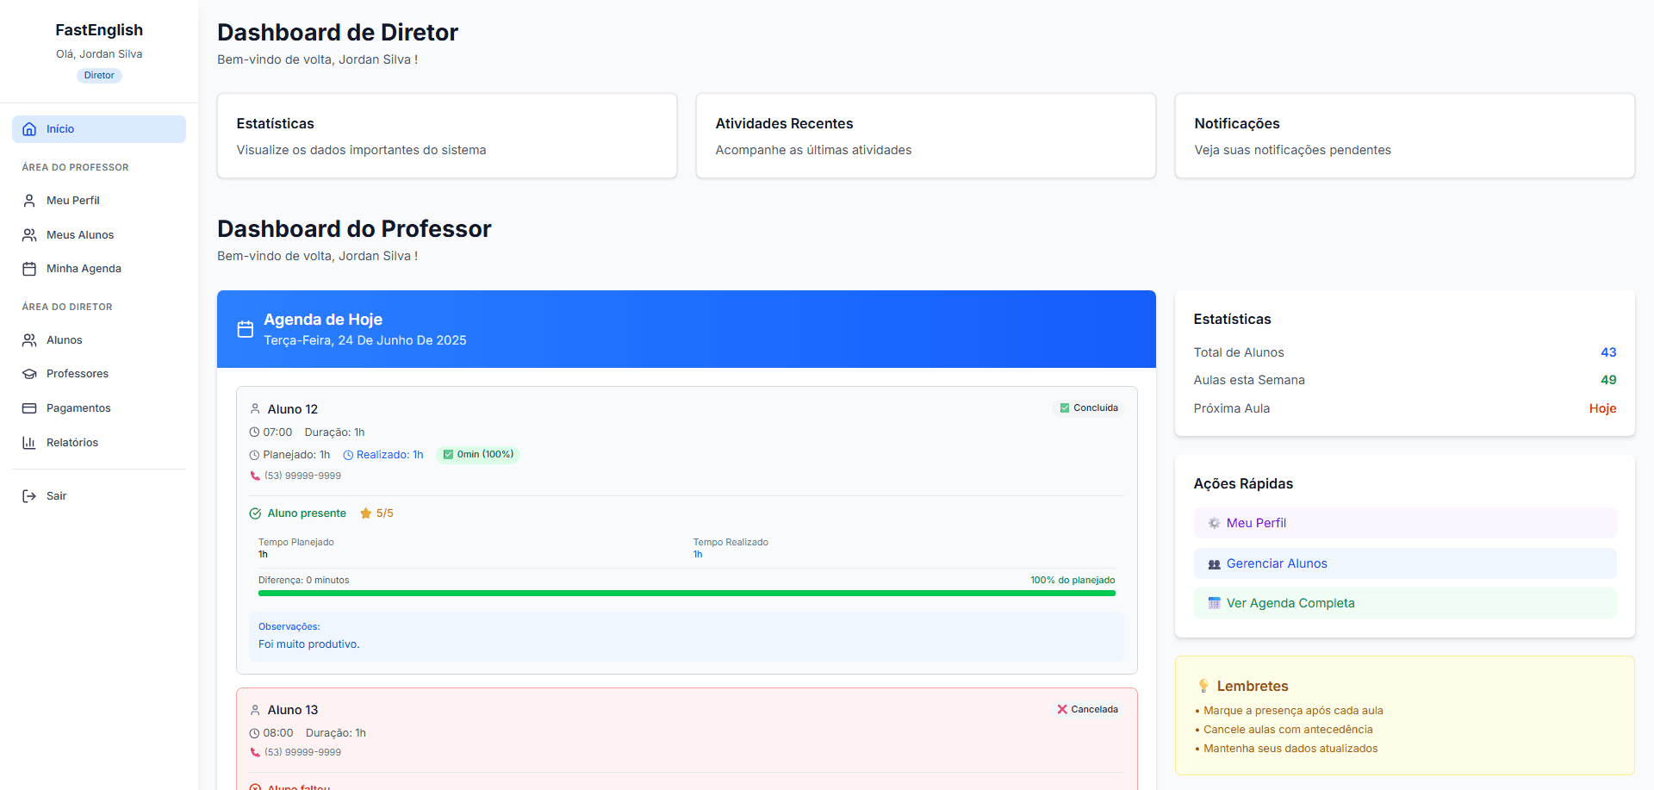Click the people icon for Meus Alunos
This screenshot has height=790, width=1654.
[x=29, y=235]
